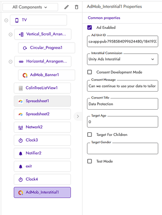
Task: Select the Network2 component
Action: tap(42, 127)
